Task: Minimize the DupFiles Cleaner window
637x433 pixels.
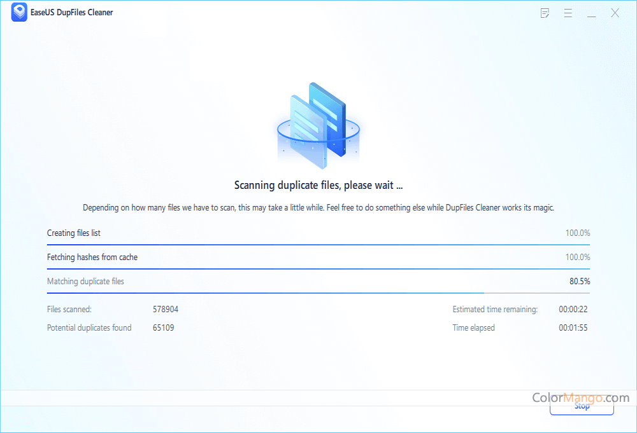Action: (x=591, y=13)
